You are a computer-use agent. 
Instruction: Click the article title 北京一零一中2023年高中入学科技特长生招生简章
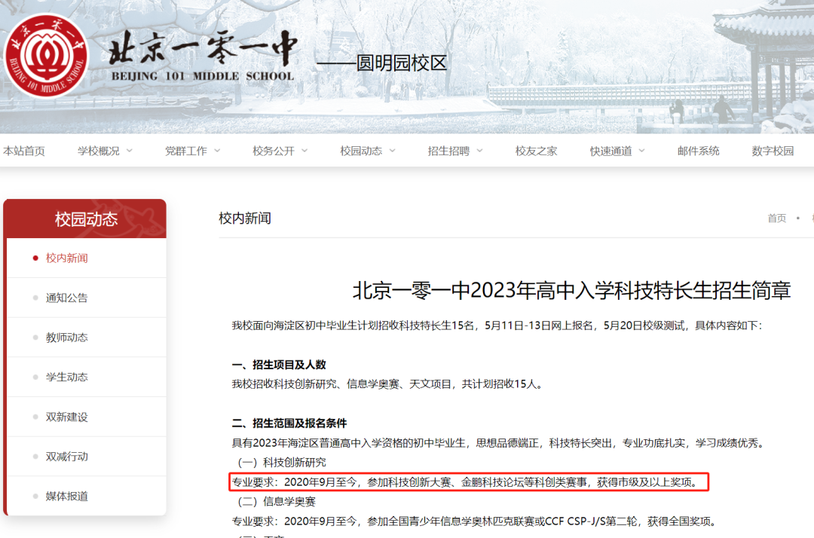[571, 290]
